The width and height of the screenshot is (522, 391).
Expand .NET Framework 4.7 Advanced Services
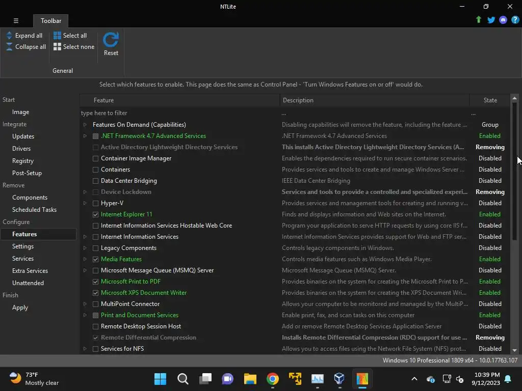85,135
